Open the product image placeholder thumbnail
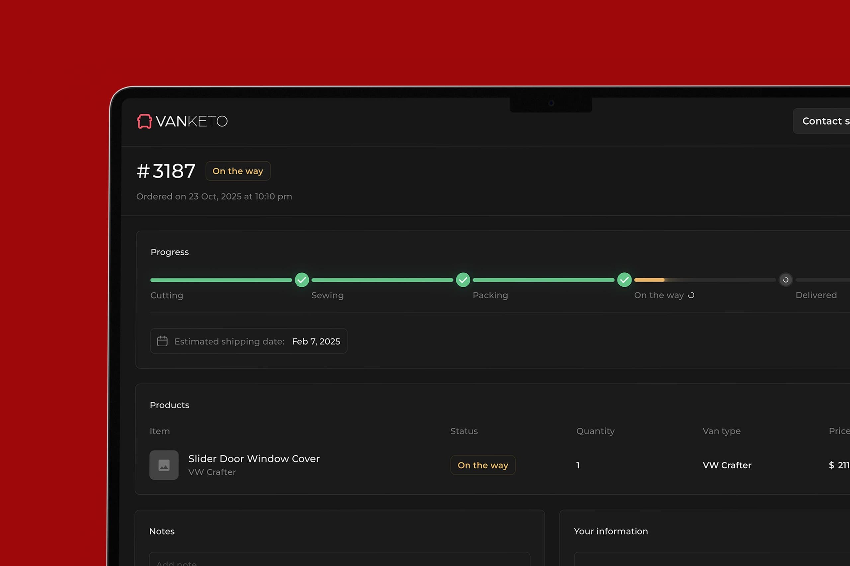The width and height of the screenshot is (850, 566). pos(164,465)
